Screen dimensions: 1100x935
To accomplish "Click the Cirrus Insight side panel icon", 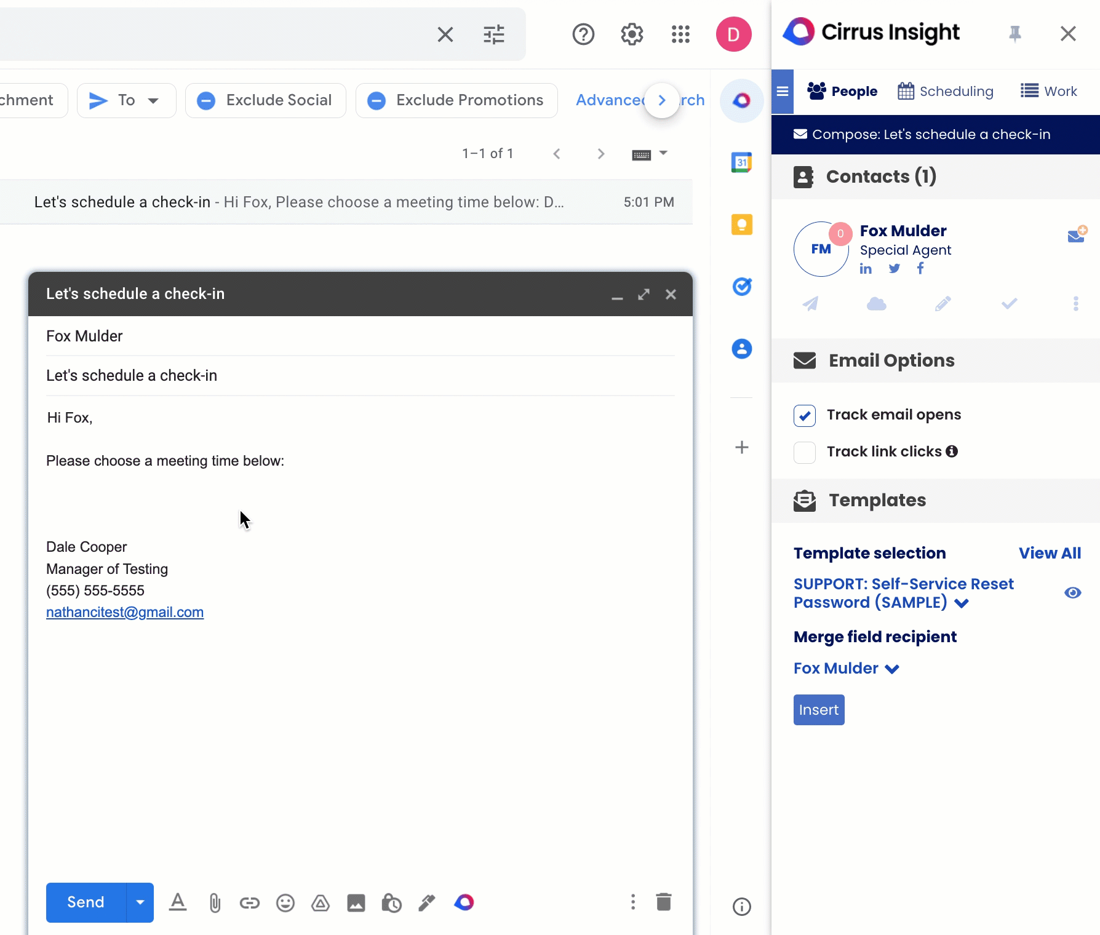I will tap(742, 100).
